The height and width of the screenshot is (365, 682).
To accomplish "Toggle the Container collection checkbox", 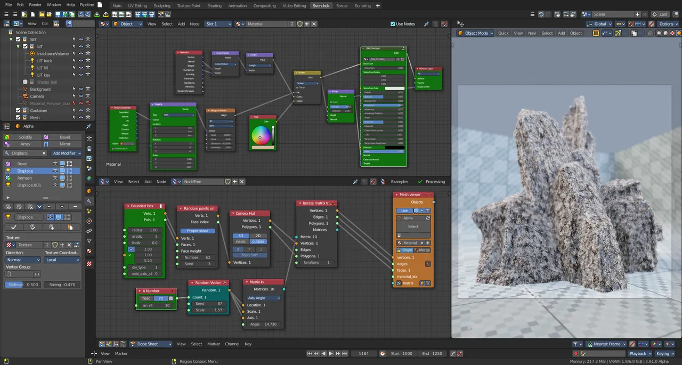I will pyautogui.click(x=18, y=110).
